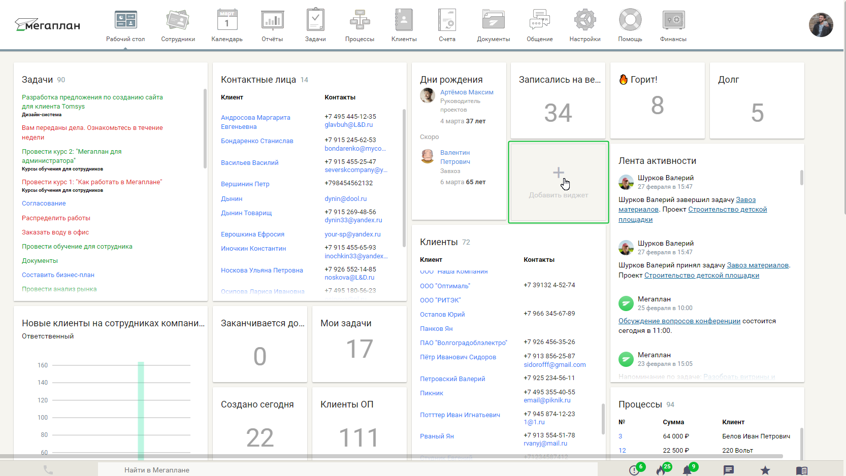Image resolution: width=846 pixels, height=476 pixels.
Task: Open the Помощь lifebuoy icon
Action: 630,20
